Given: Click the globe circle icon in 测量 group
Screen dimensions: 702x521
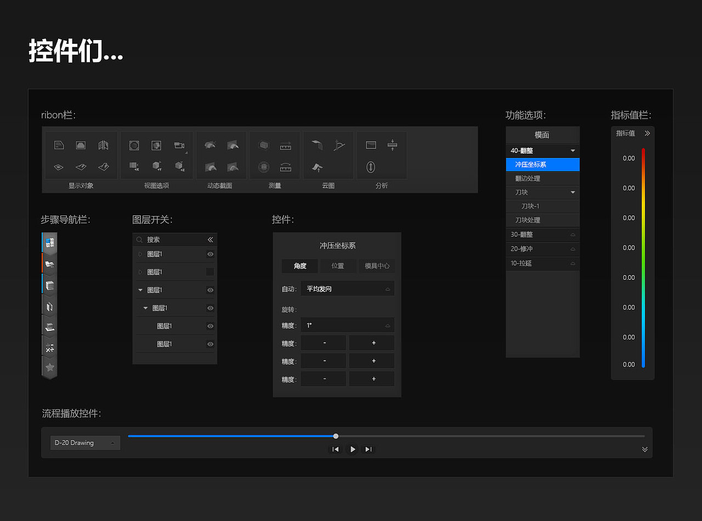Looking at the screenshot, I should [x=264, y=167].
